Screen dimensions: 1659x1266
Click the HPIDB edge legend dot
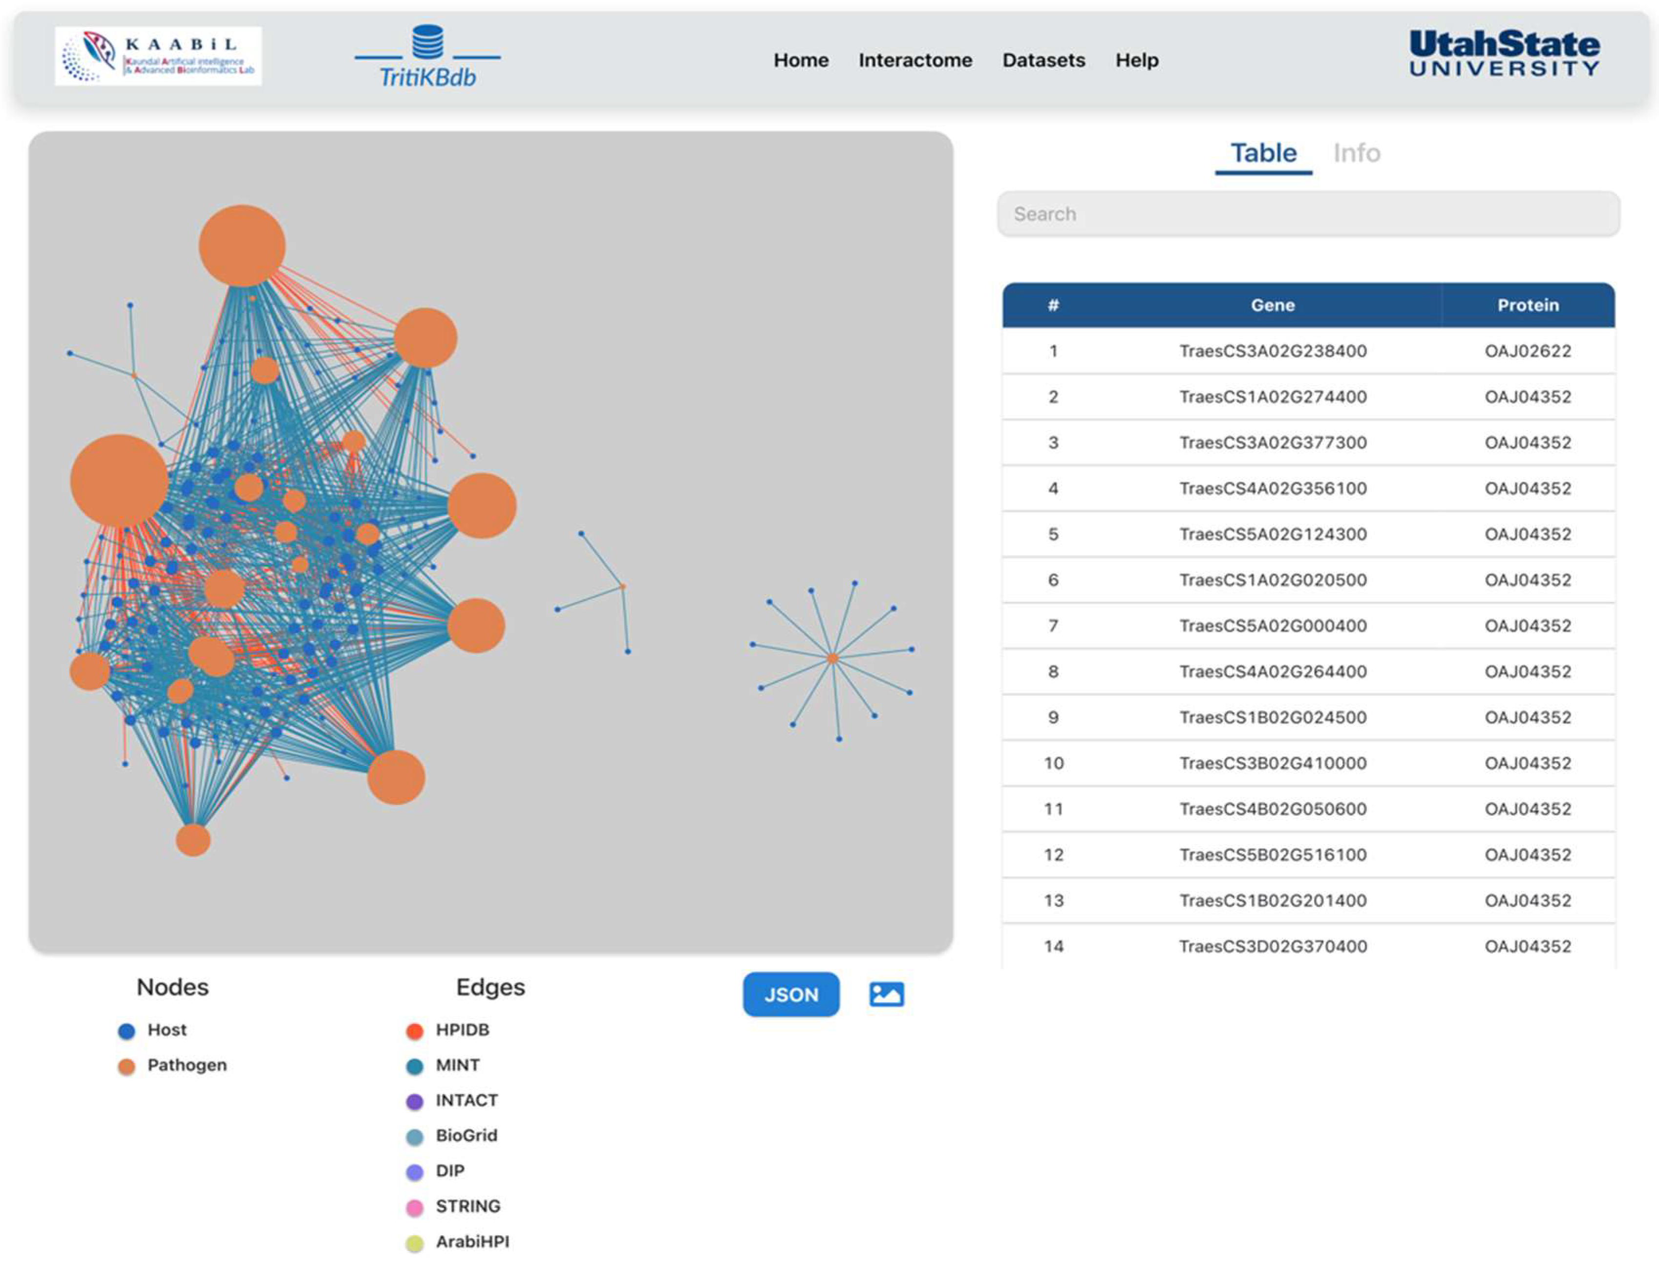[414, 1031]
